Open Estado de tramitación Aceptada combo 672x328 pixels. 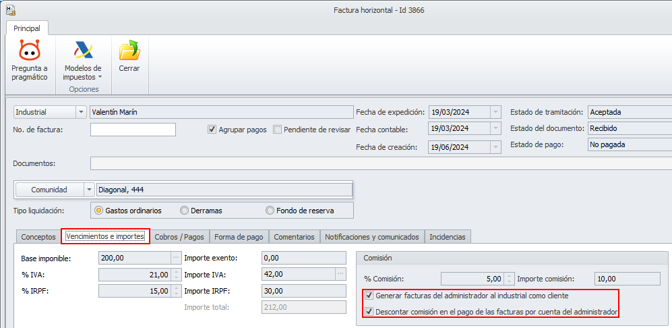click(x=630, y=112)
